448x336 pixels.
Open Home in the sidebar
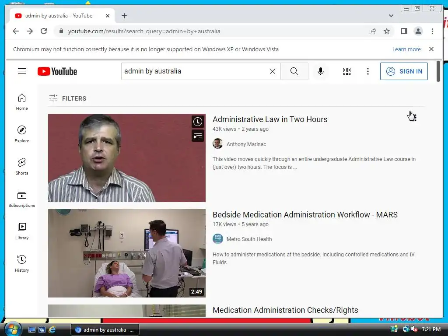(22, 102)
